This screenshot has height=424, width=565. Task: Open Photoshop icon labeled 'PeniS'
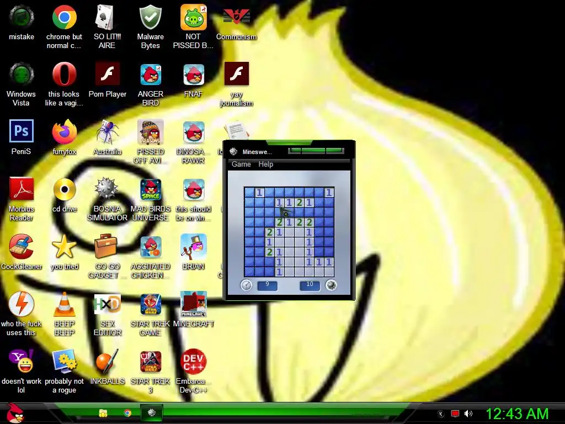tap(22, 131)
